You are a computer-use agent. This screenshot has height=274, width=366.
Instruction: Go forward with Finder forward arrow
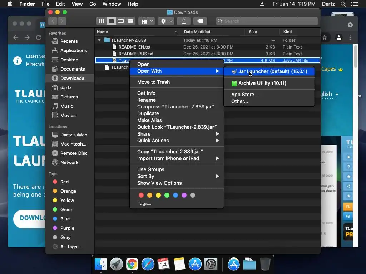(62, 21)
